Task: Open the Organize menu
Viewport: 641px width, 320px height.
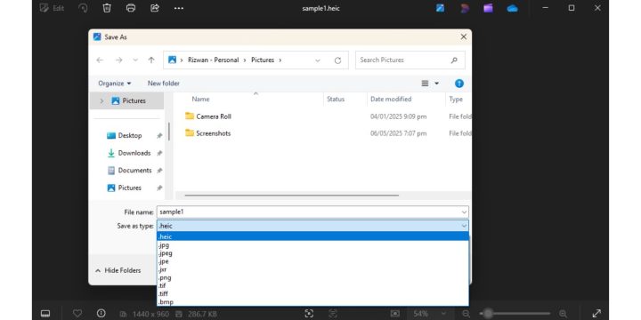Action: click(x=115, y=84)
